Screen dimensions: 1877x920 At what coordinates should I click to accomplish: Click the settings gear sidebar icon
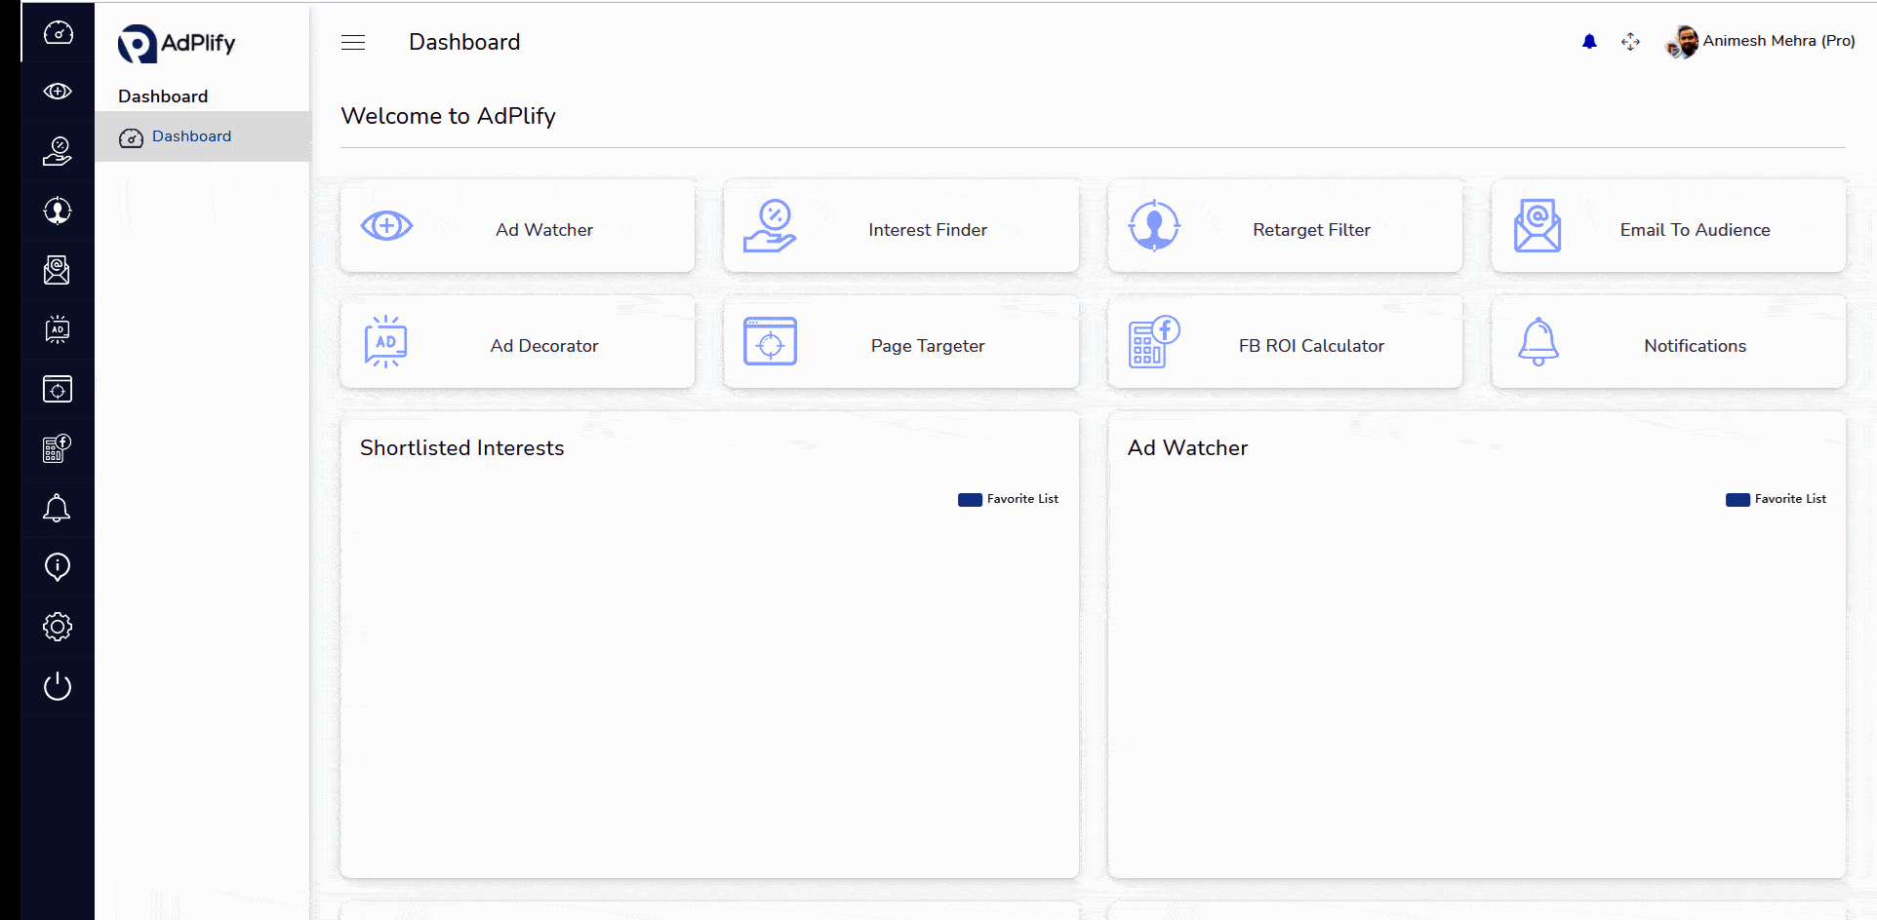pyautogui.click(x=58, y=627)
